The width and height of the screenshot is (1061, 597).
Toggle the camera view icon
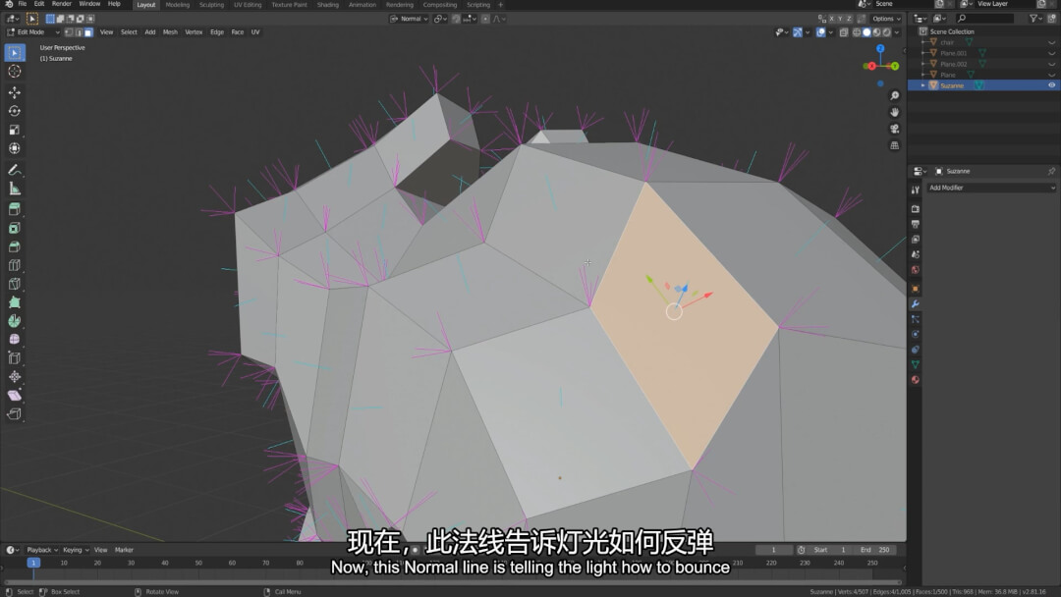point(895,129)
